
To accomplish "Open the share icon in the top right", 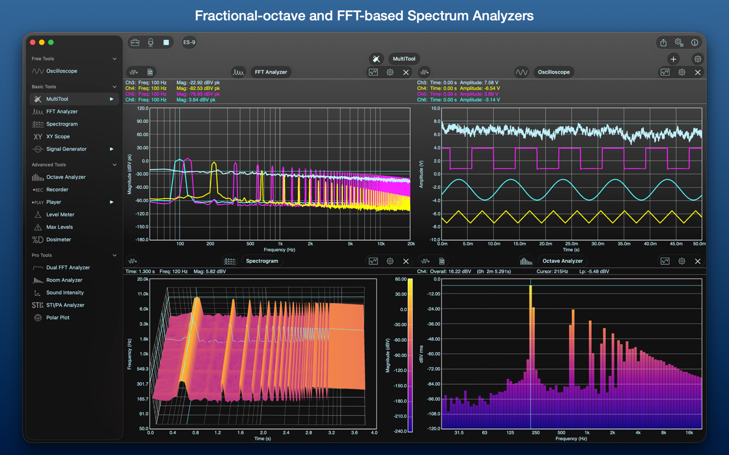I will pyautogui.click(x=664, y=43).
